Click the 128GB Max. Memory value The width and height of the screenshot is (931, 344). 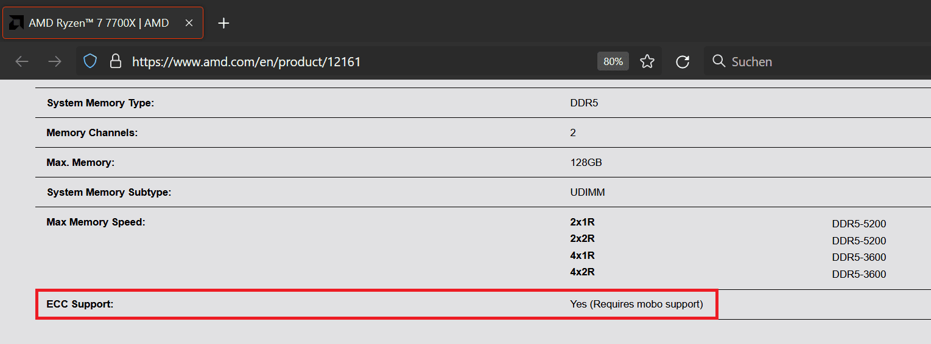(x=586, y=162)
